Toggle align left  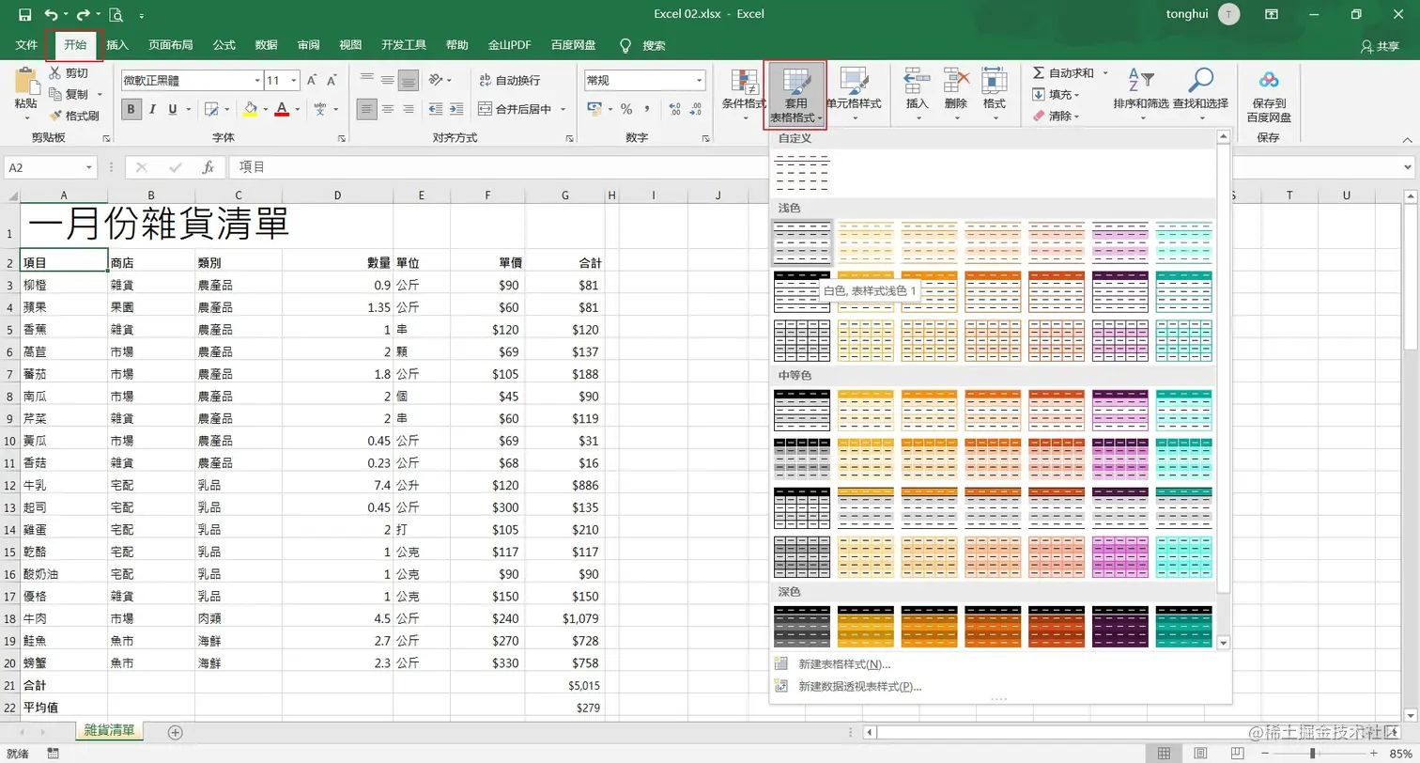(367, 109)
